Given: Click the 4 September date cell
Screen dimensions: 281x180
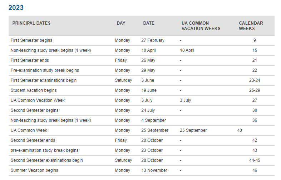Looking at the screenshot, I should click(153, 120).
